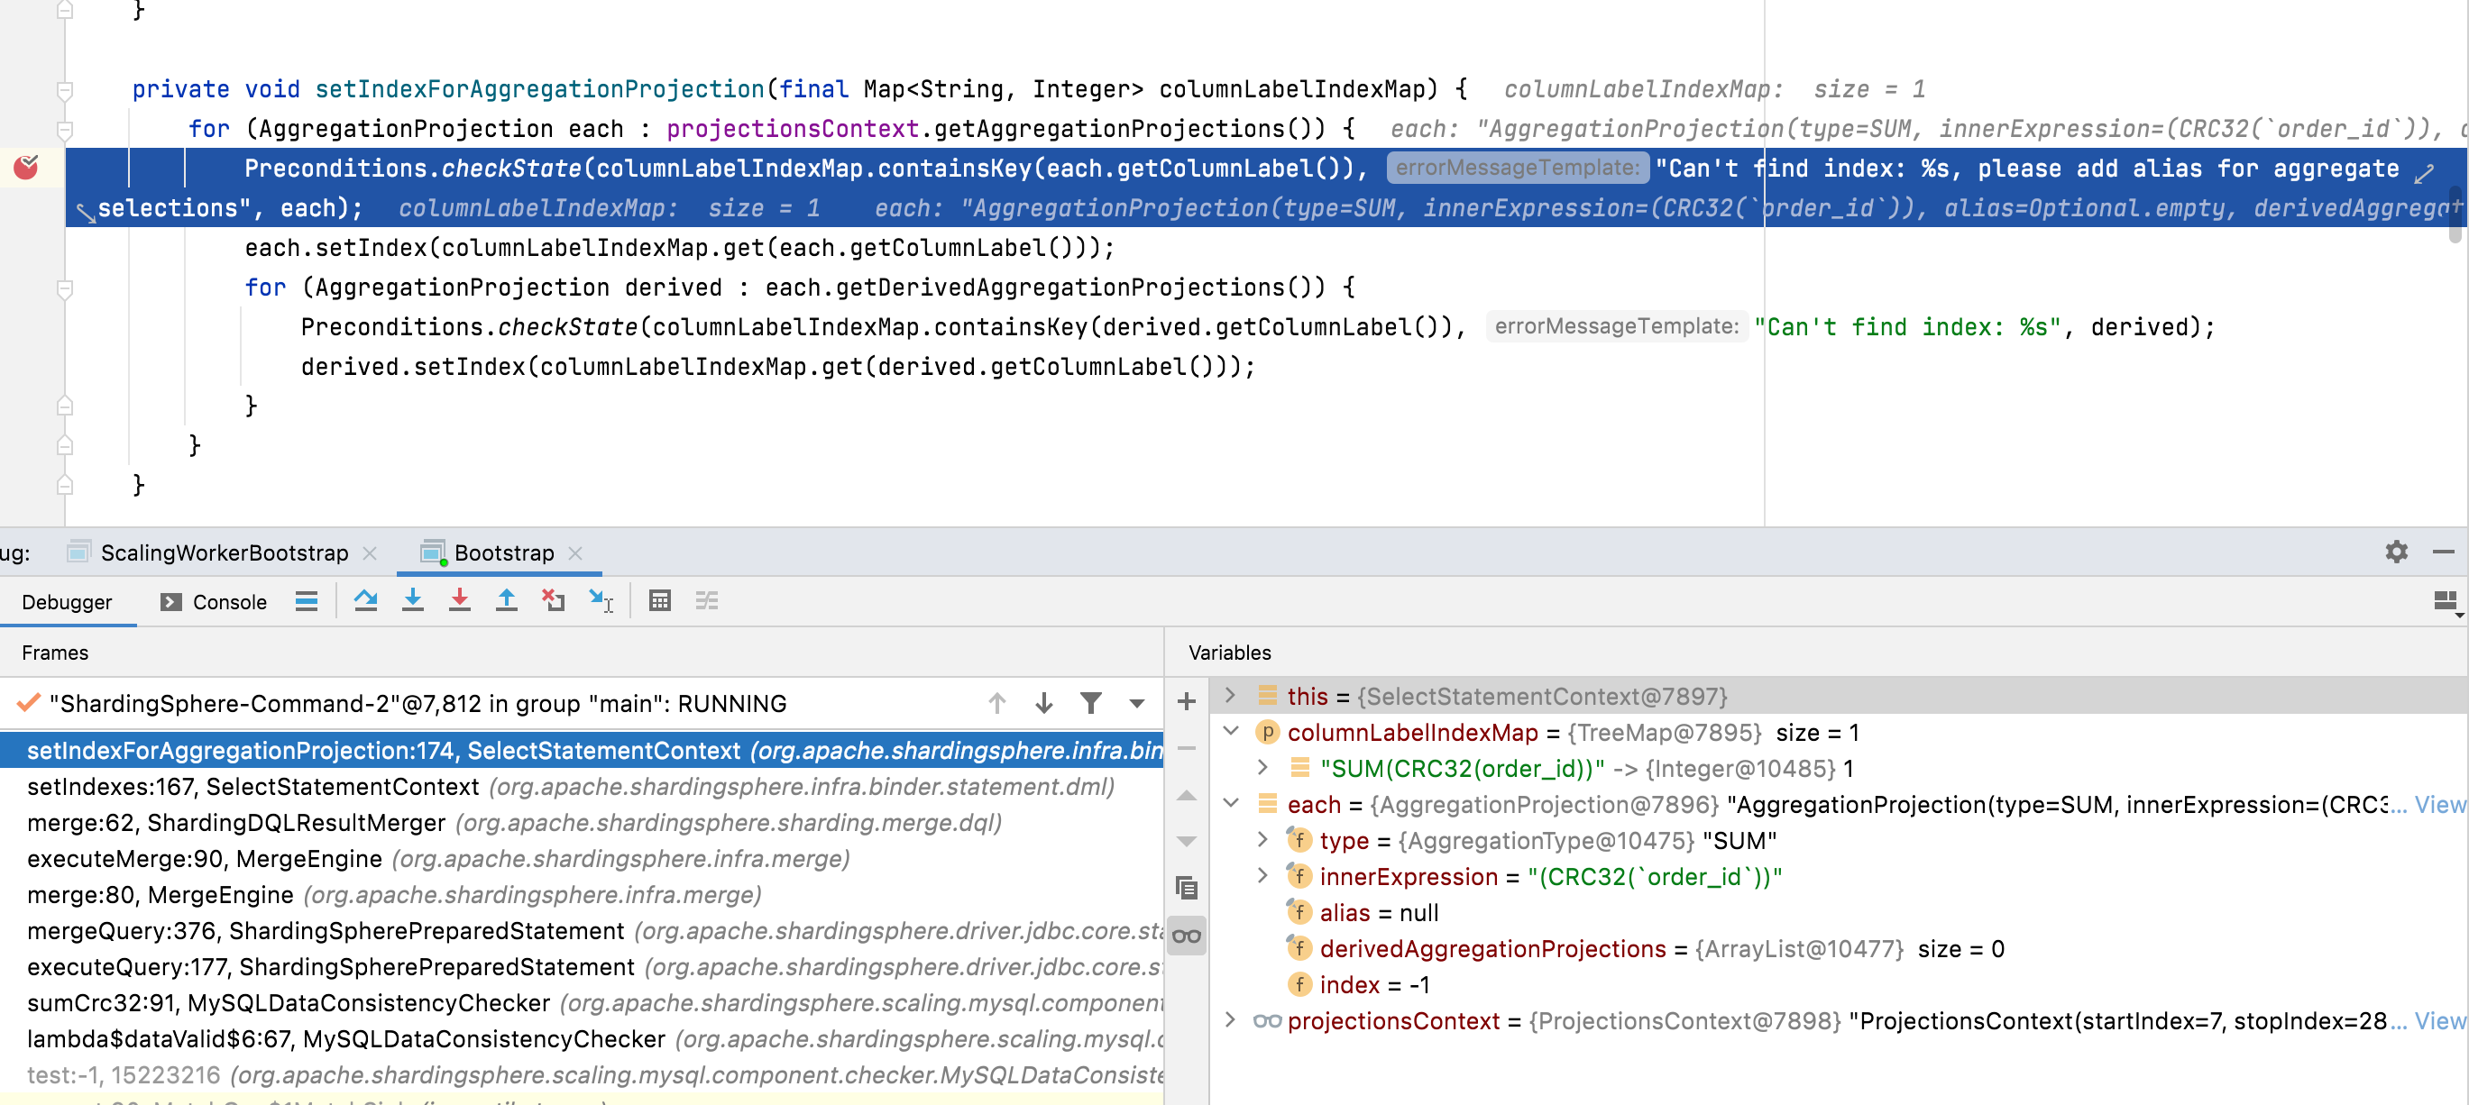Toggle the red breakpoint on the checkState line
2469x1105 pixels.
pyautogui.click(x=26, y=167)
